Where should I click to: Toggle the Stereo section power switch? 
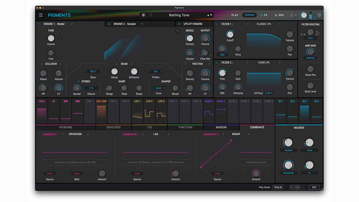(79, 81)
